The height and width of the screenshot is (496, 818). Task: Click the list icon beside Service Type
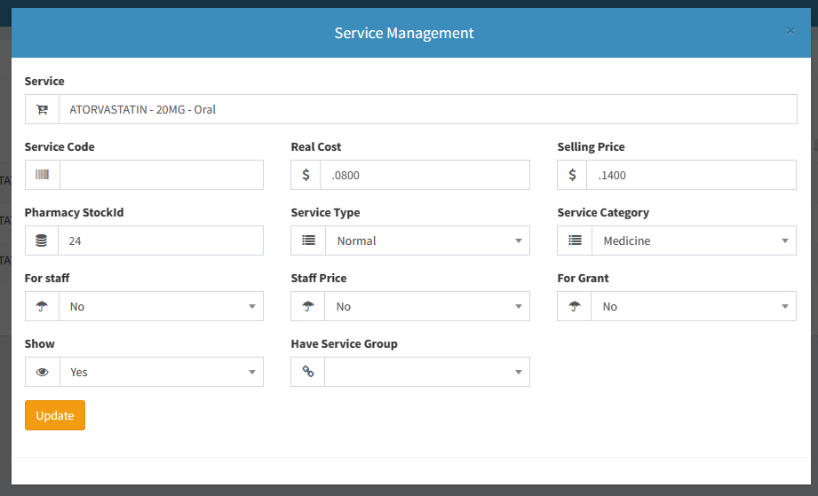pyautogui.click(x=308, y=241)
